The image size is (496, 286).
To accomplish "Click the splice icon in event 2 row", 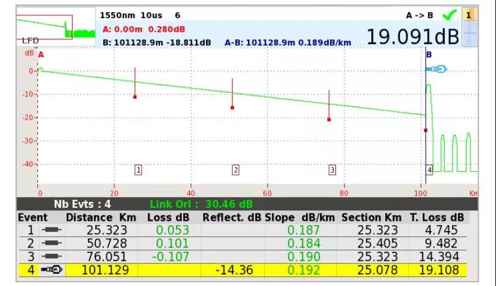I will (x=51, y=244).
